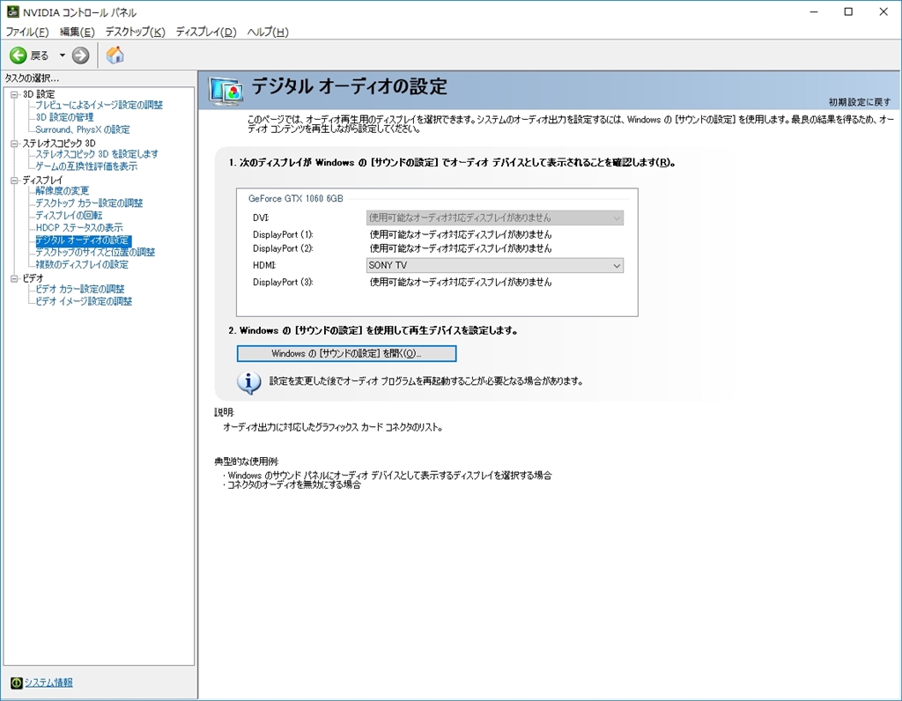Screen dimensions: 902x701
Task: Click the DisplayPort (2) label
Action: pyautogui.click(x=283, y=248)
